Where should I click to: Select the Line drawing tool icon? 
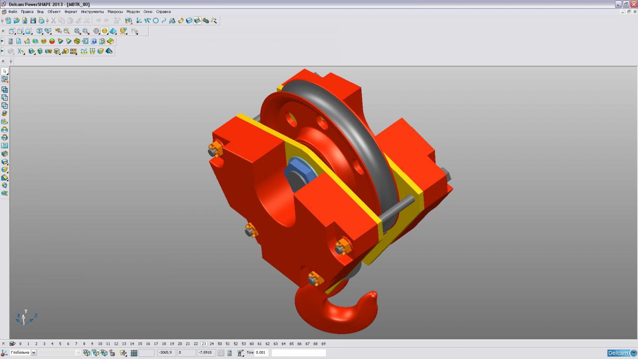click(x=147, y=21)
